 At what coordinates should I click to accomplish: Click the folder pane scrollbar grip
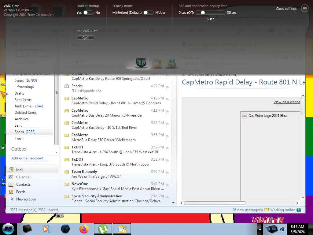pos(57,93)
